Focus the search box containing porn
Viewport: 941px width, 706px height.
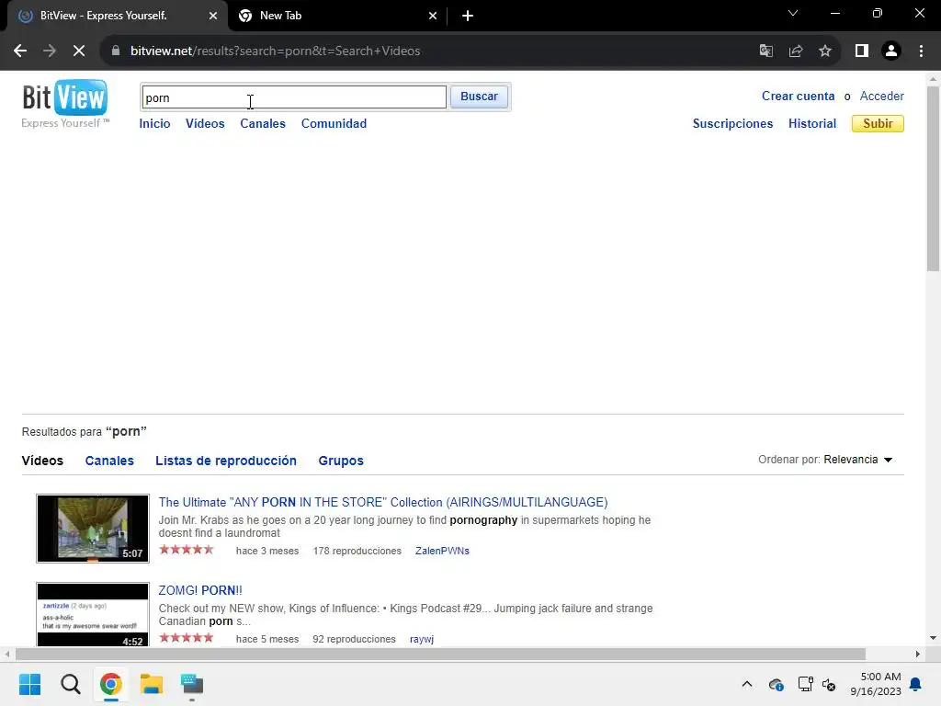tap(294, 97)
